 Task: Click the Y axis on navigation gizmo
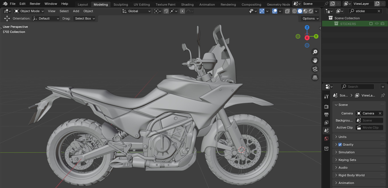click(316, 36)
